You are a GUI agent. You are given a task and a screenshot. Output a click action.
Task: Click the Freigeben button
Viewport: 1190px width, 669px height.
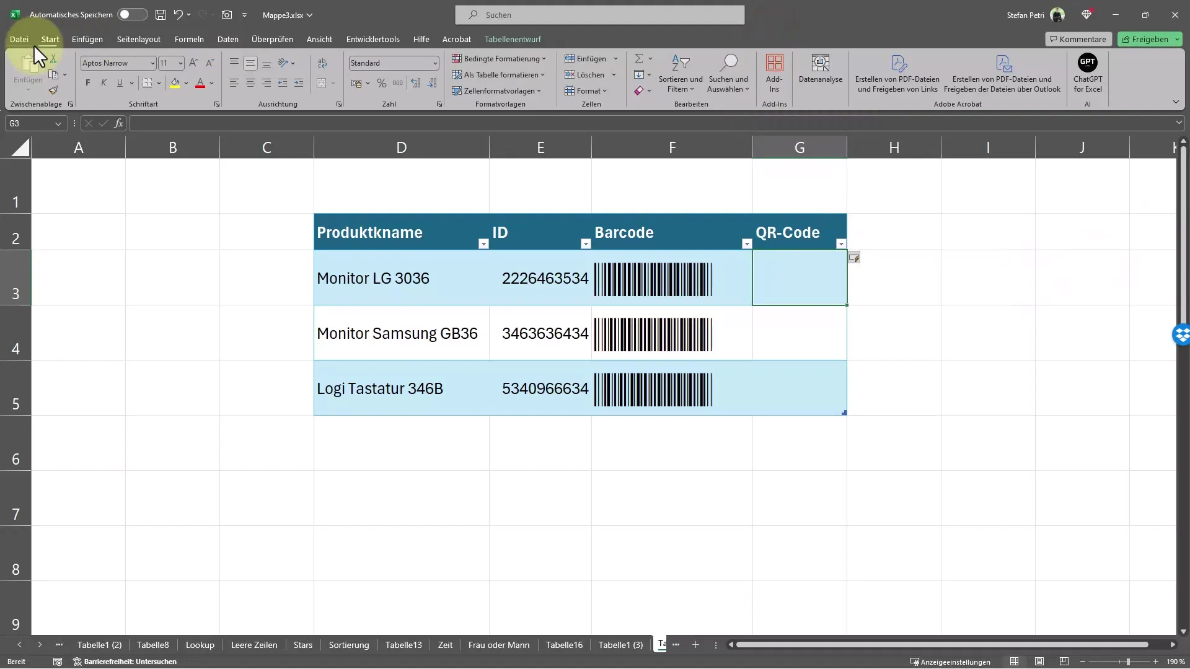(x=1145, y=38)
